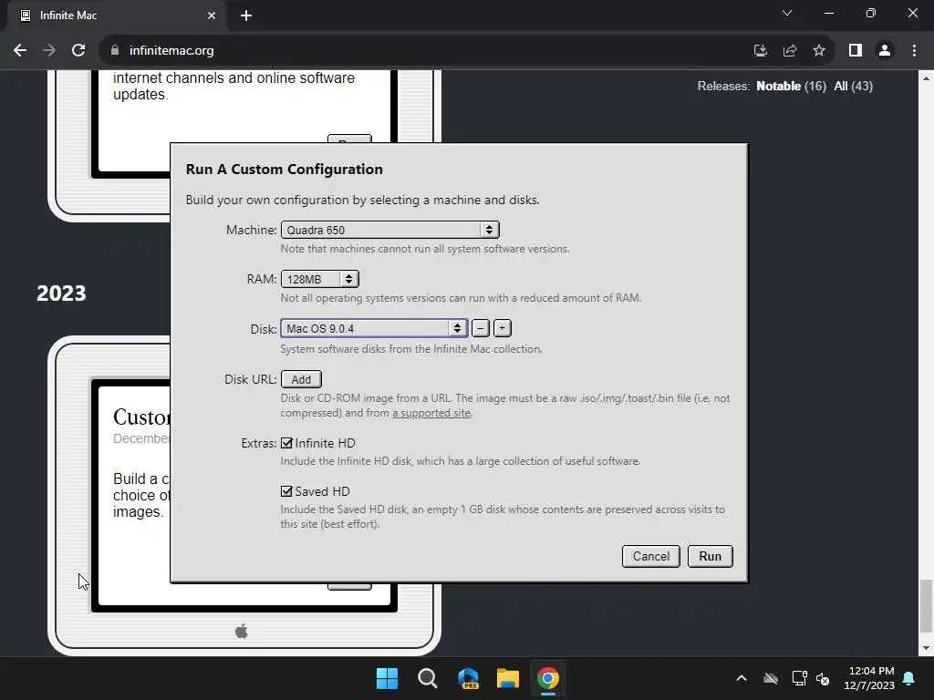
Task: Click the Add button for Disk URL
Action: coord(301,379)
